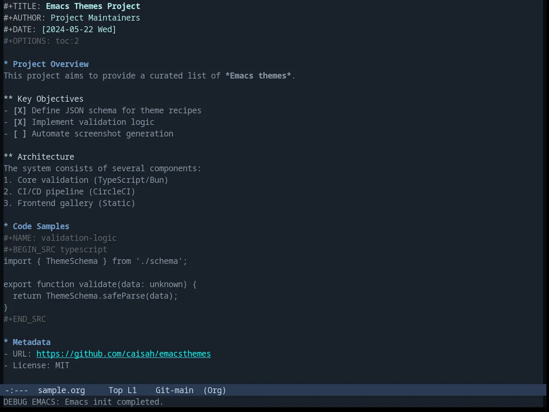Click the echo area message 'Emacs init completed.'
The image size is (549, 412).
tap(114, 402)
